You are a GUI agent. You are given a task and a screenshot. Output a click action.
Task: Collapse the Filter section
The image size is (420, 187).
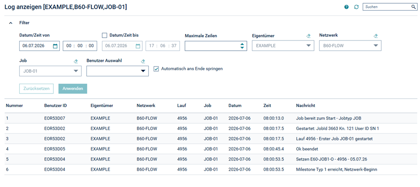click(11, 23)
